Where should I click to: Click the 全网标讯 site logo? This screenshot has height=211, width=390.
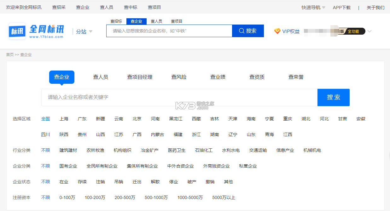[36, 31]
